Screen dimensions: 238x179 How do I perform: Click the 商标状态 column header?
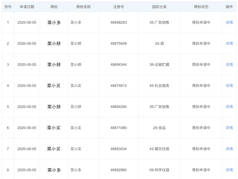(201, 7)
